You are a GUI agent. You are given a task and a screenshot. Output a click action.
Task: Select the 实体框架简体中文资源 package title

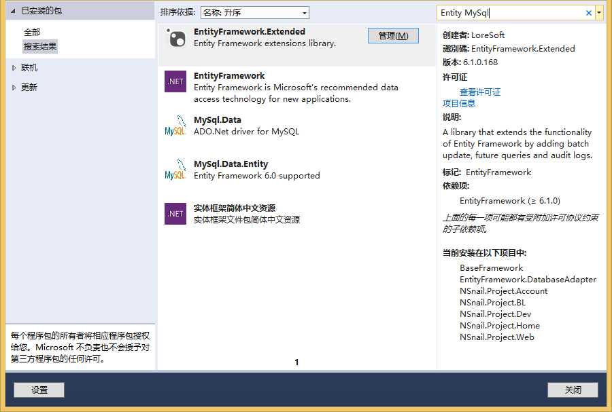click(235, 208)
